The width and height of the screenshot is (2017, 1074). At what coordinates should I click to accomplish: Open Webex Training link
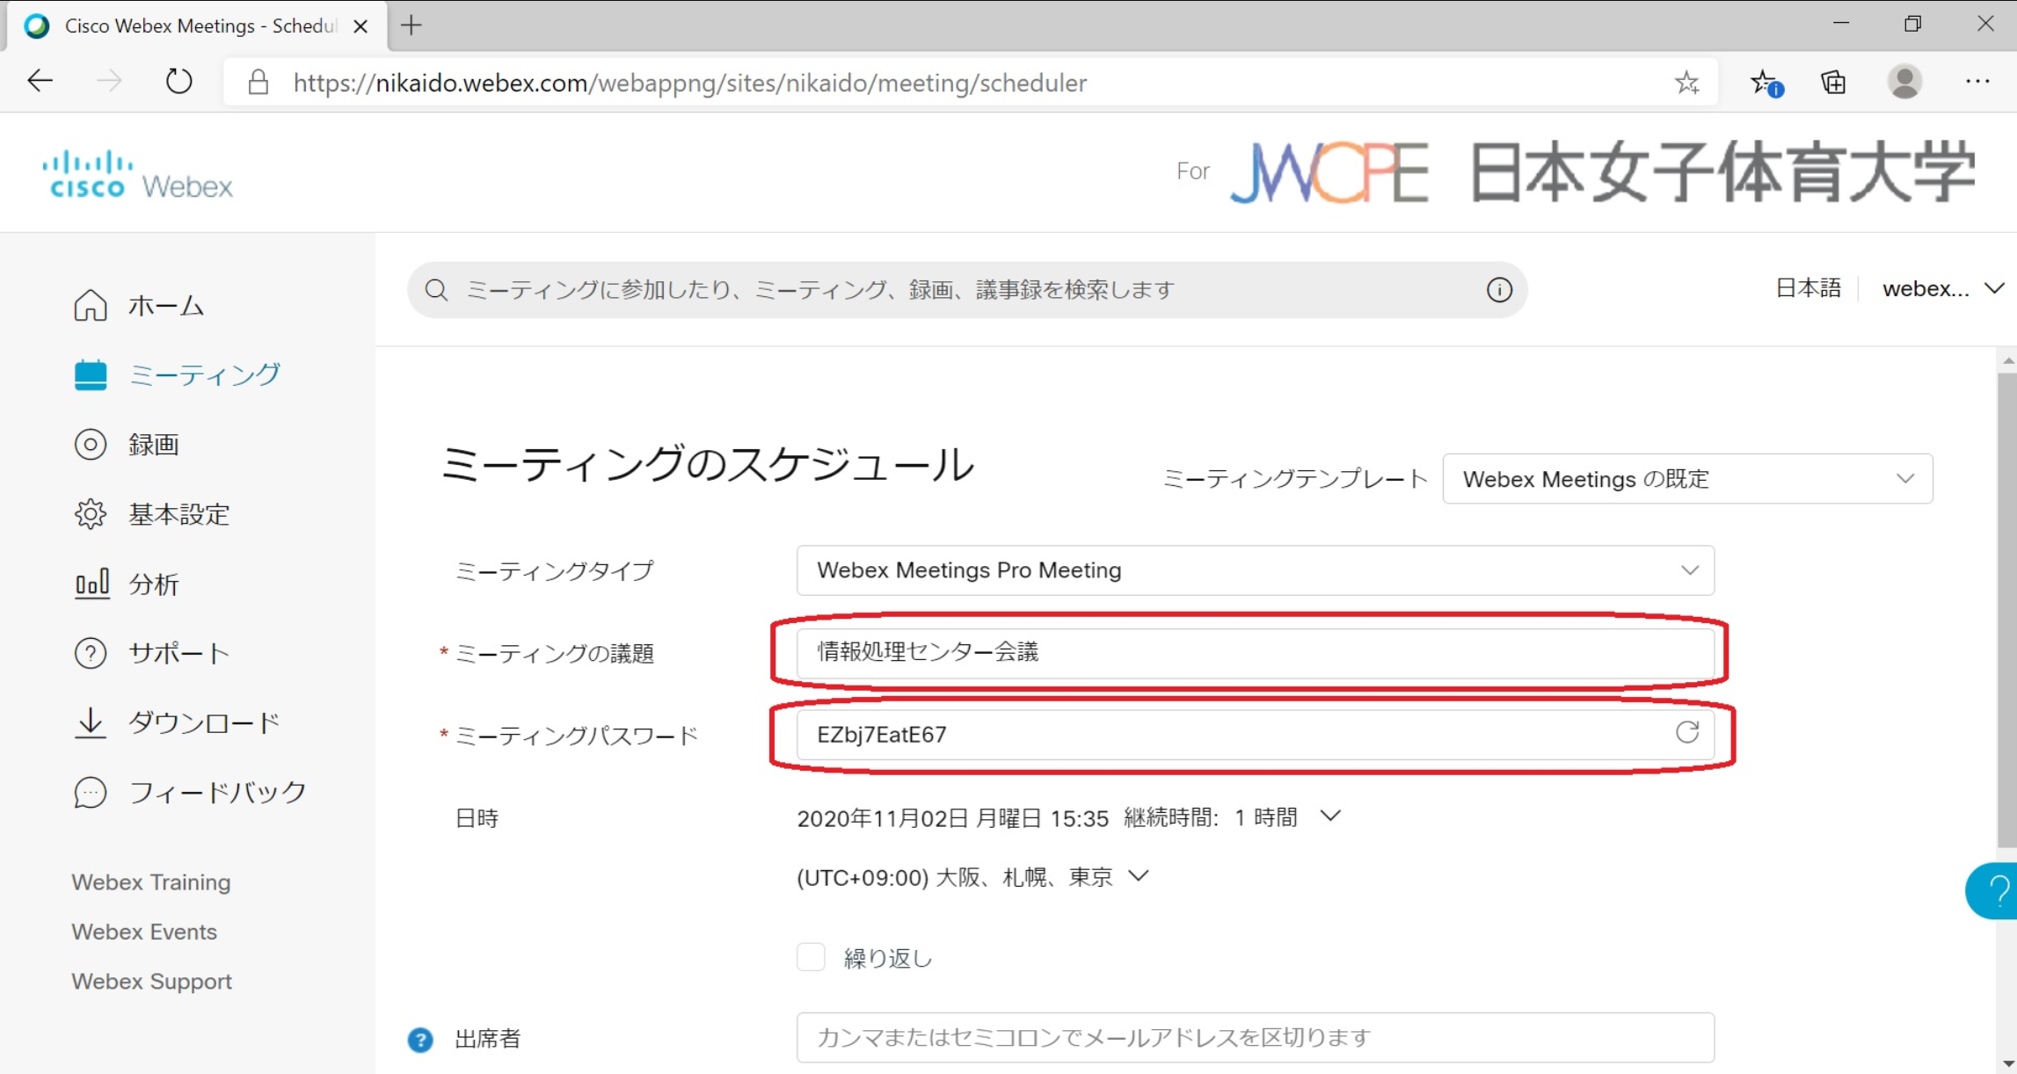point(151,882)
